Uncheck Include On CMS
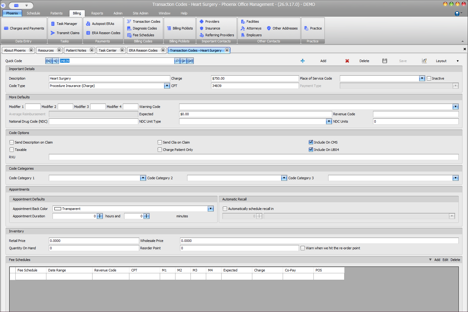 pyautogui.click(x=311, y=142)
